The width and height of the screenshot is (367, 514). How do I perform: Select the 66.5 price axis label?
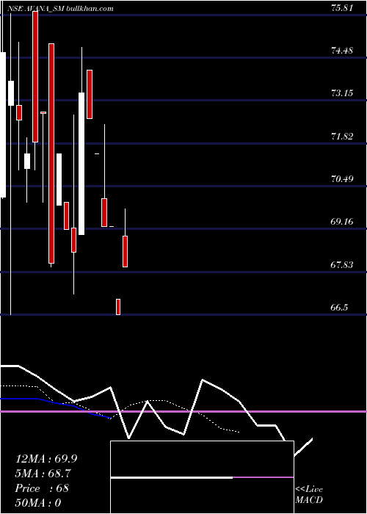point(339,308)
